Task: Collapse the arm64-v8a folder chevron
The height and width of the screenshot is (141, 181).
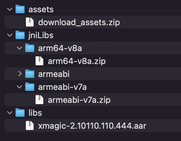Action: pos(19,48)
